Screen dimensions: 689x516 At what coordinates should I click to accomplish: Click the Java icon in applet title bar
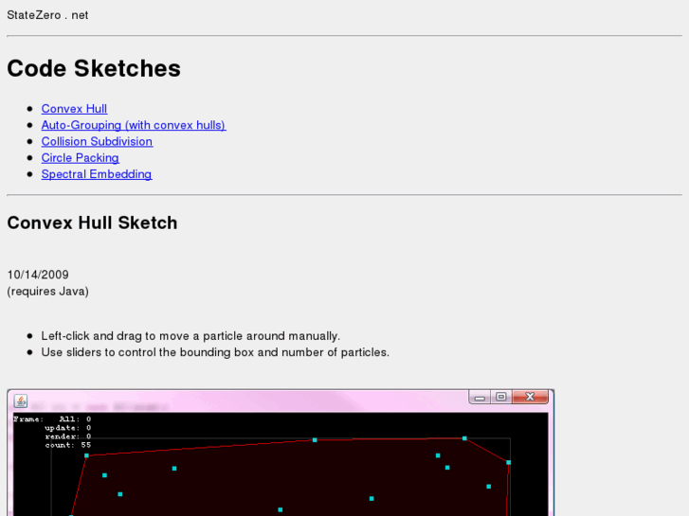point(21,400)
